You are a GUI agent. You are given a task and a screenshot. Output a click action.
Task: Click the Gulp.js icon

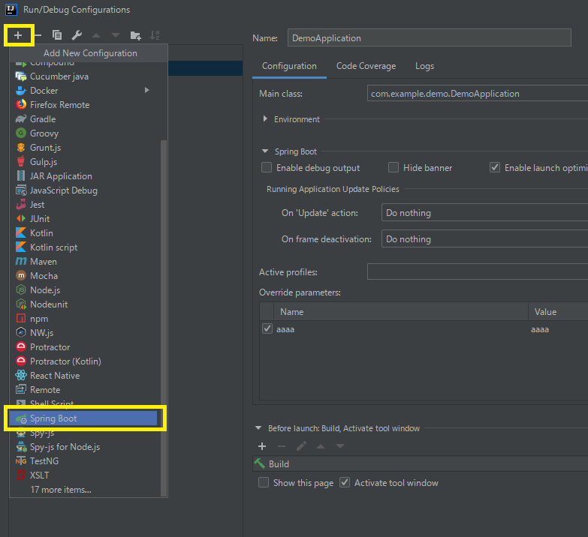(x=21, y=162)
